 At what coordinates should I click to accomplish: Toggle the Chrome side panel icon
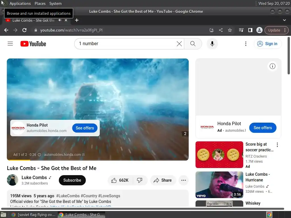(250, 30)
